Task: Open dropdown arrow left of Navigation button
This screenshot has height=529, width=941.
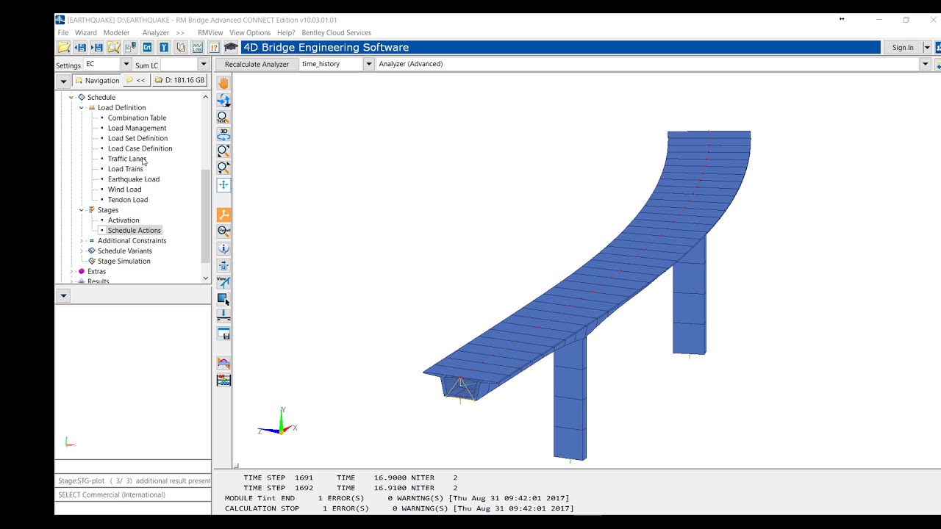Action: (x=63, y=81)
